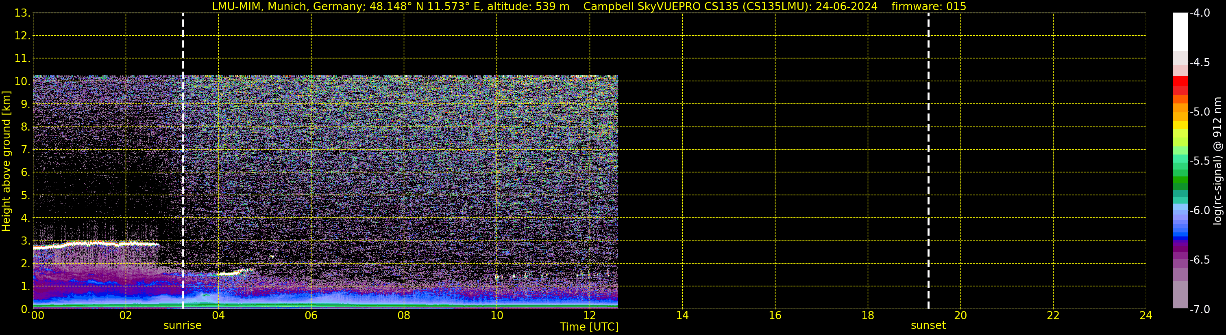1226x335 pixels.
Task: Click the 04 time tick label
Action: coord(218,316)
